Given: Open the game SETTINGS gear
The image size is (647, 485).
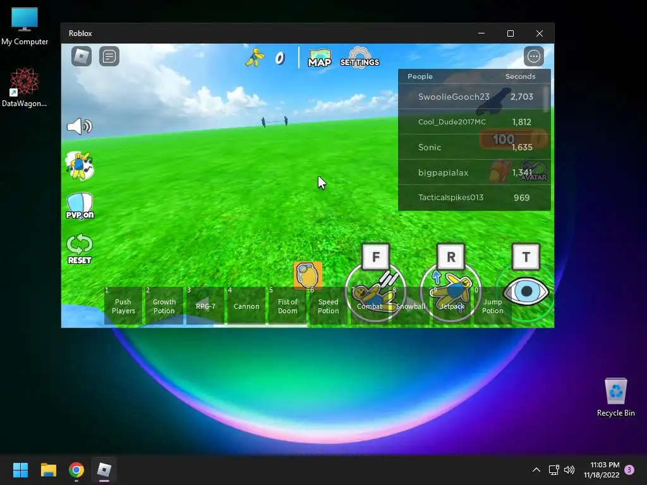Looking at the screenshot, I should click(x=360, y=57).
